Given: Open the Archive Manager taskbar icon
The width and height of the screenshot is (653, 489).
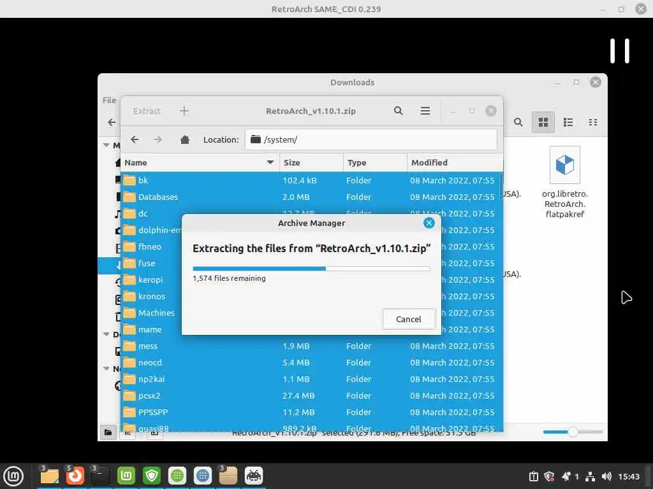Looking at the screenshot, I should pos(228,476).
